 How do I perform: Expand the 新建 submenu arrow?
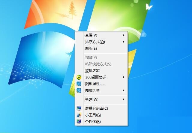[x=124, y=99]
